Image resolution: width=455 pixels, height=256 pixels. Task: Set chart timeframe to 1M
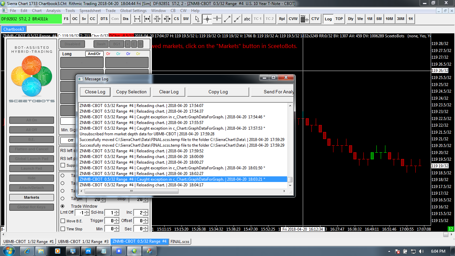click(x=370, y=19)
